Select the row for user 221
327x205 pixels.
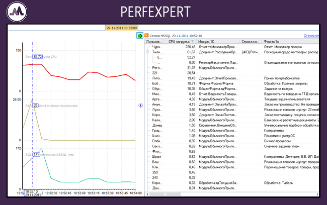click(x=232, y=73)
